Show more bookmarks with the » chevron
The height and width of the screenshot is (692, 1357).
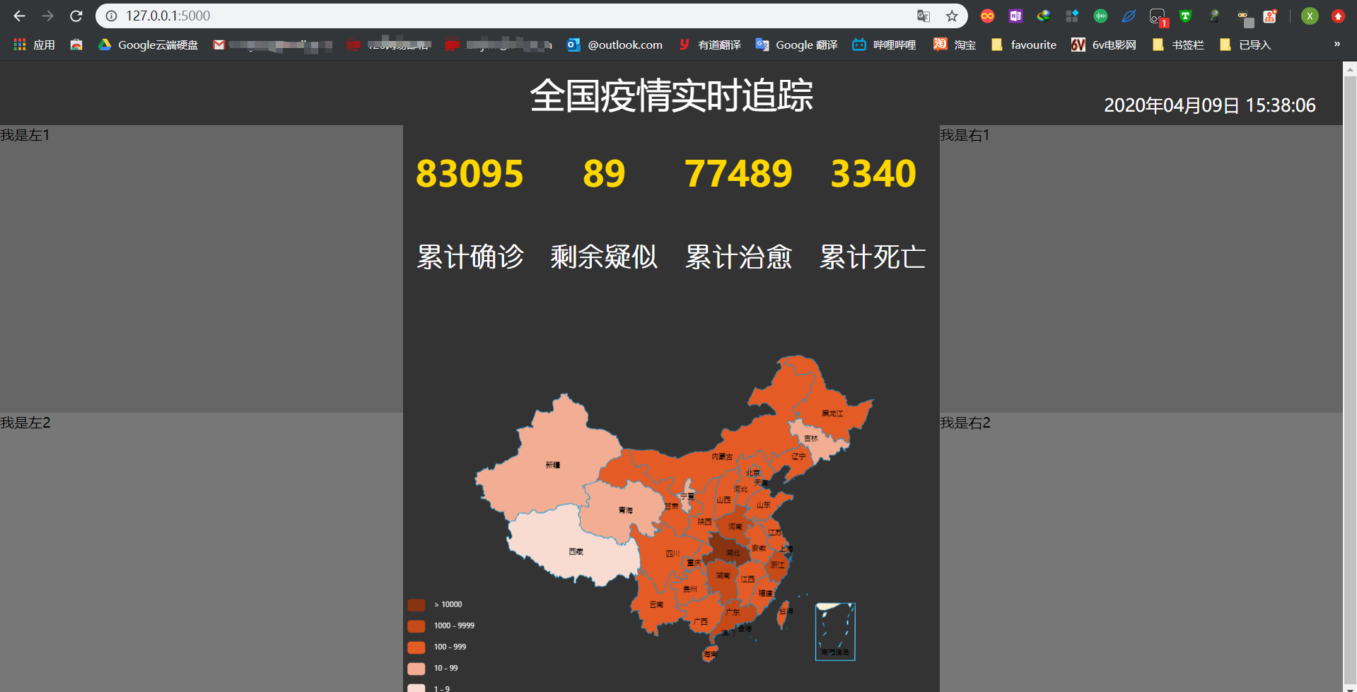click(1336, 44)
